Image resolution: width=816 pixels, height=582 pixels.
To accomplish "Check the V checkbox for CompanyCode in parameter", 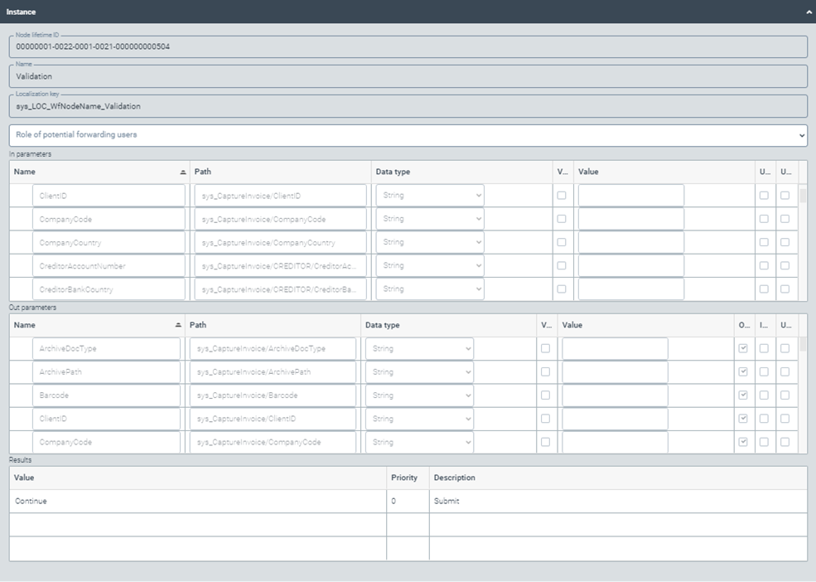I will point(562,218).
